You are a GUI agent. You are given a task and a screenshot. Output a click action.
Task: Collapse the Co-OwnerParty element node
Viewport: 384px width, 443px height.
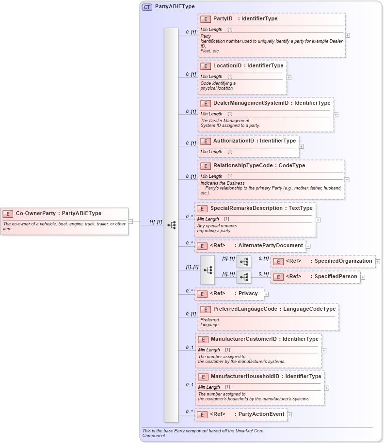[130, 221]
